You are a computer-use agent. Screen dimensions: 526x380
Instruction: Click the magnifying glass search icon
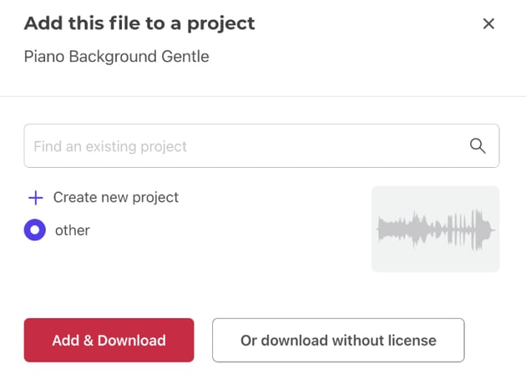point(478,146)
